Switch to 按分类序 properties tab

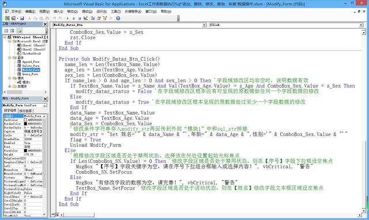click(25, 111)
